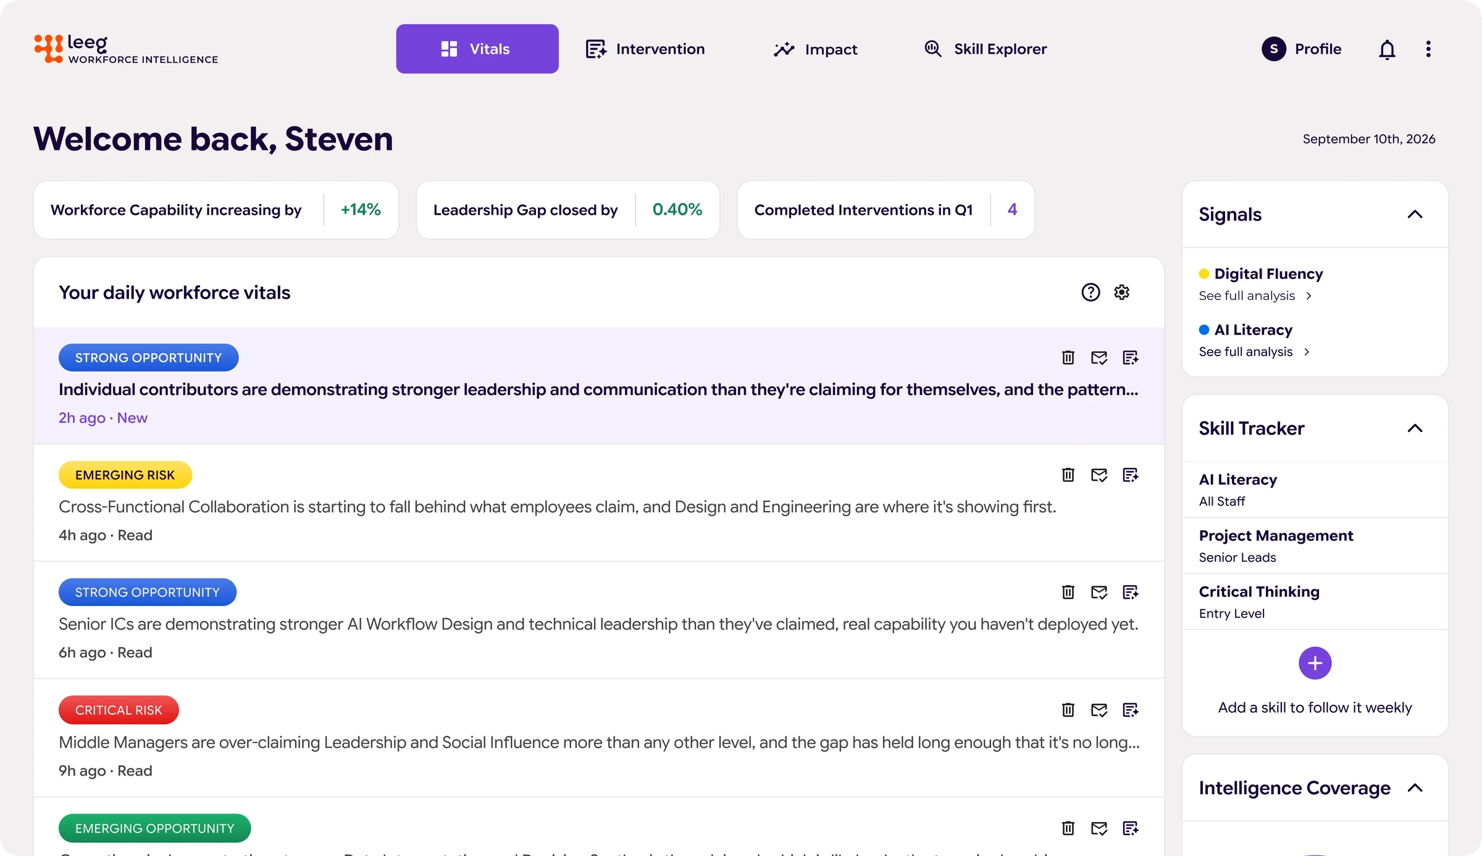Mark Individual contributors vital as read
The height and width of the screenshot is (856, 1482).
pyautogui.click(x=1099, y=358)
